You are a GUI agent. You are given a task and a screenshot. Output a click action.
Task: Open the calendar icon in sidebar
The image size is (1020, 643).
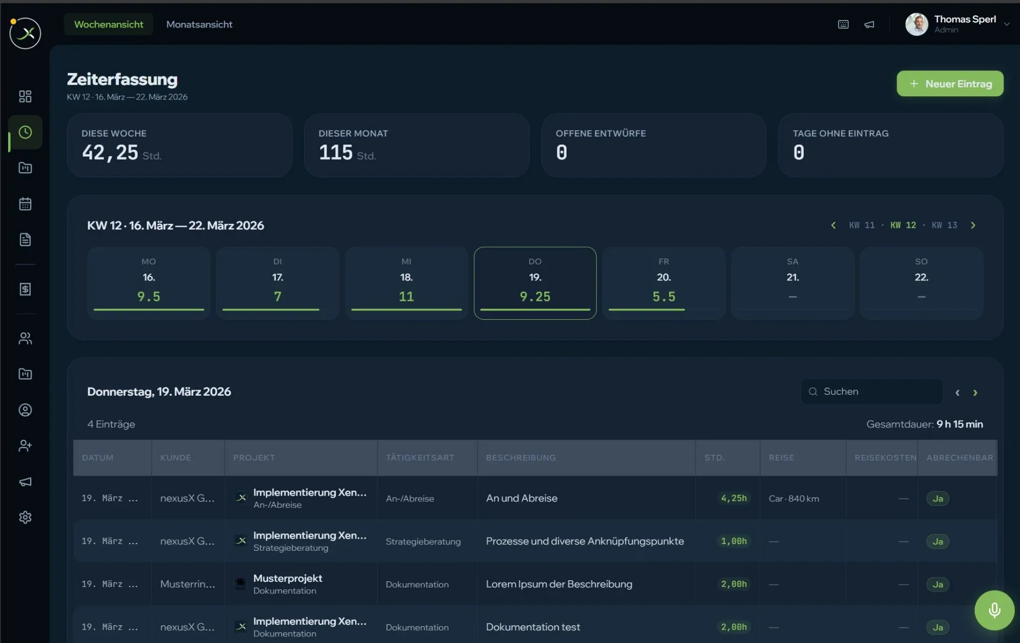[x=25, y=204]
